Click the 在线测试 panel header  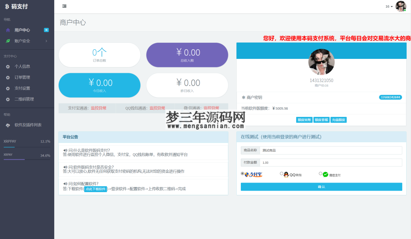tap(321, 137)
